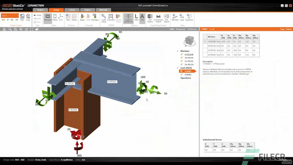Select the Loads in equilibrium option

pyautogui.click(x=128, y=18)
